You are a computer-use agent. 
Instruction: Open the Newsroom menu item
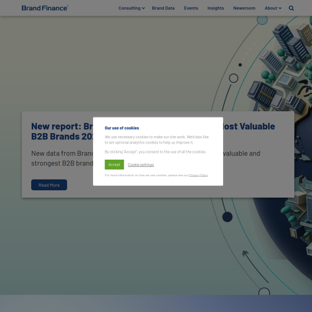(x=244, y=8)
